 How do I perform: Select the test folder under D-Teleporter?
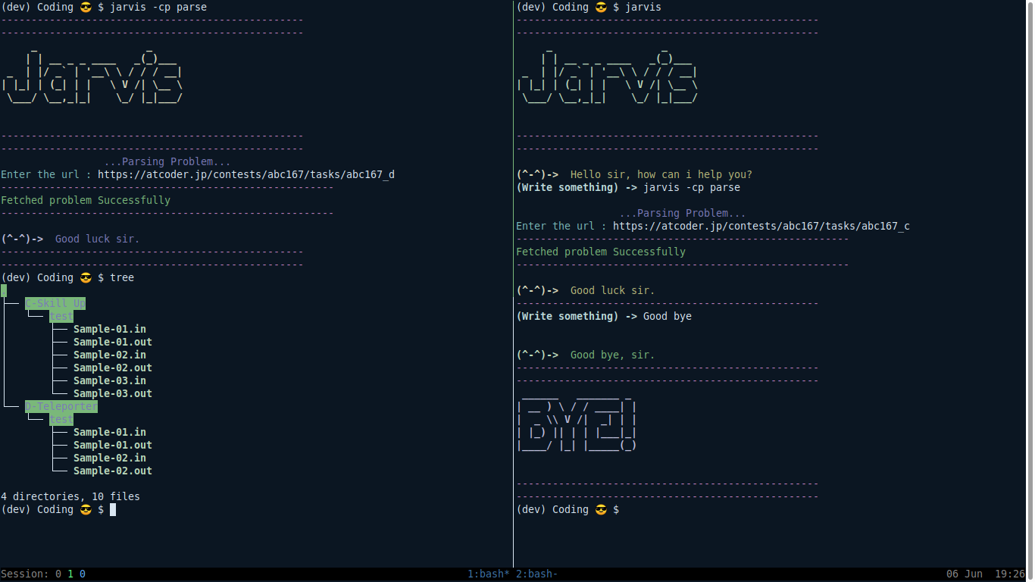pos(61,419)
